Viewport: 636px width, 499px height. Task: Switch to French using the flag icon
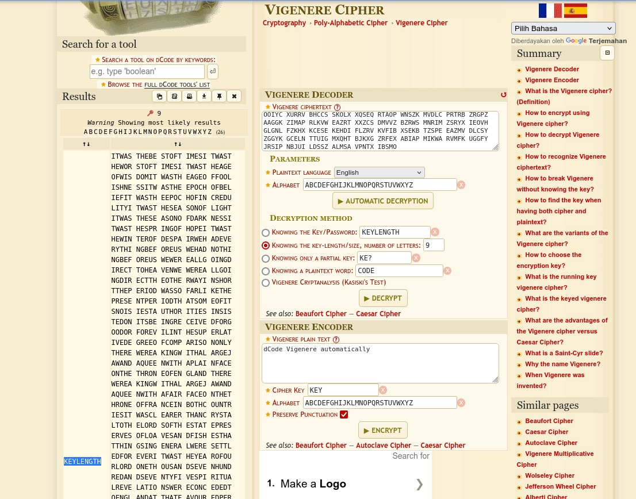pos(549,10)
